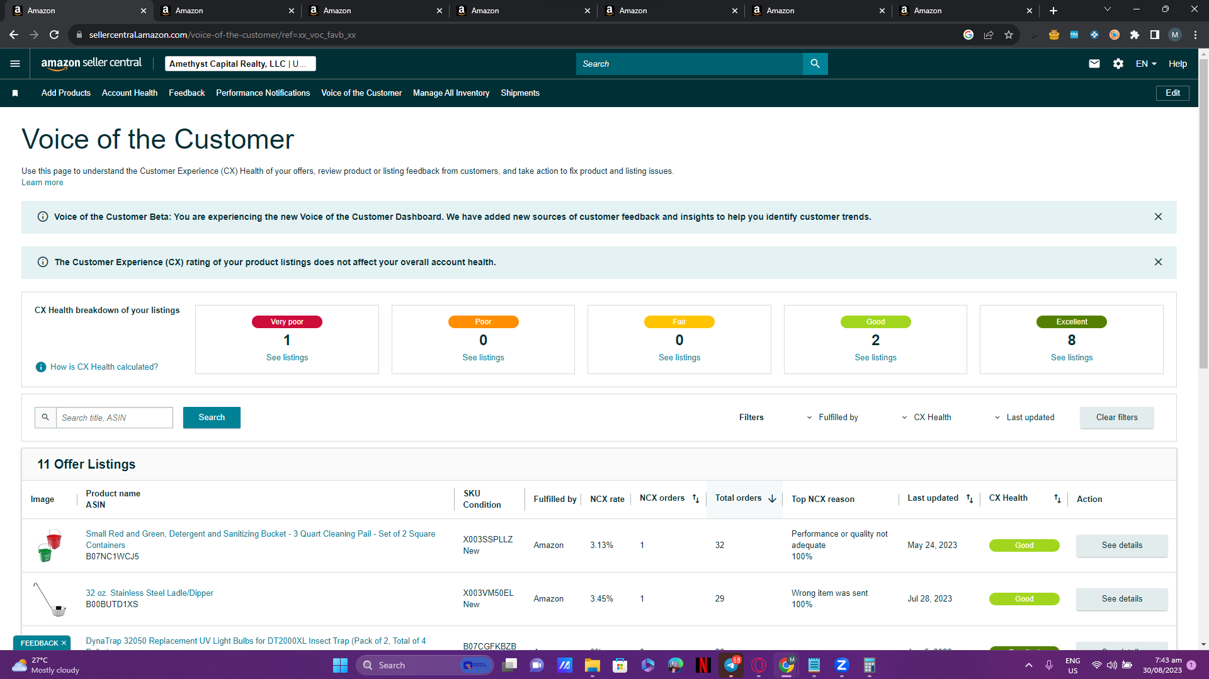Open the Seller Central hamburger menu
Image resolution: width=1209 pixels, height=679 pixels.
click(x=15, y=64)
